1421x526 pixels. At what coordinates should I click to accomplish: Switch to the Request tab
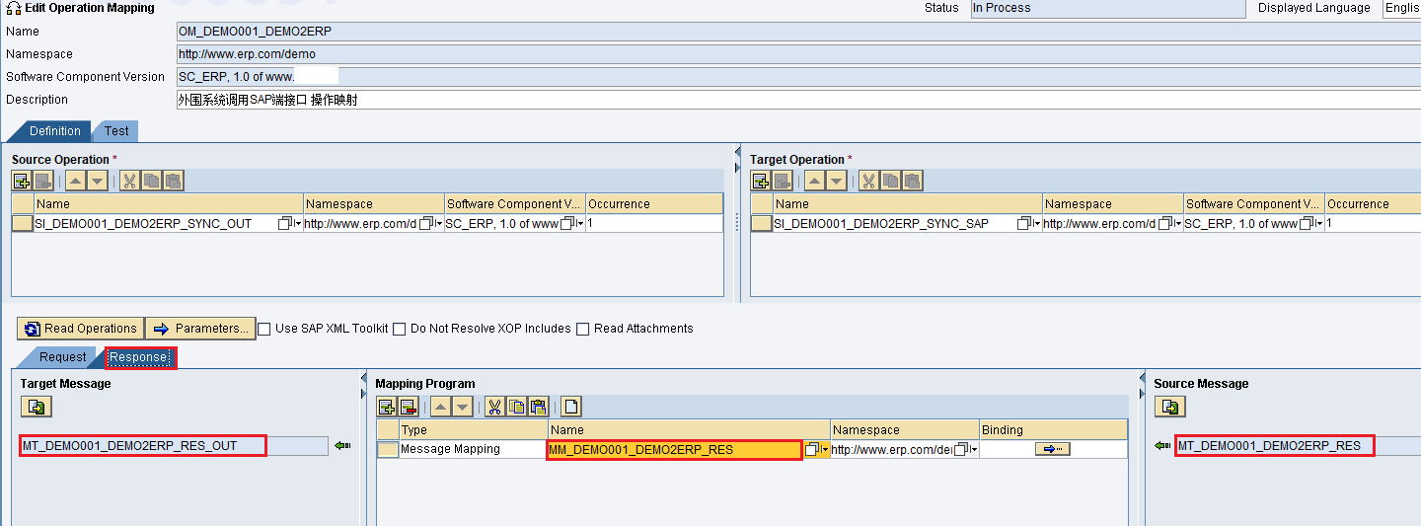[x=63, y=357]
